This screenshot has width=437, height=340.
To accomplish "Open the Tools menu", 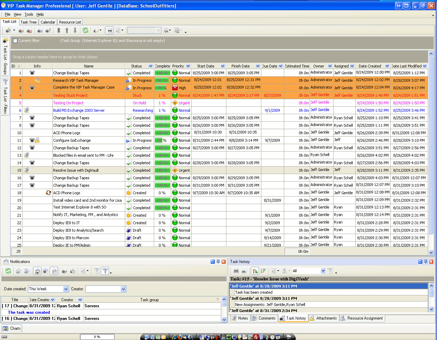I will 29,14.
